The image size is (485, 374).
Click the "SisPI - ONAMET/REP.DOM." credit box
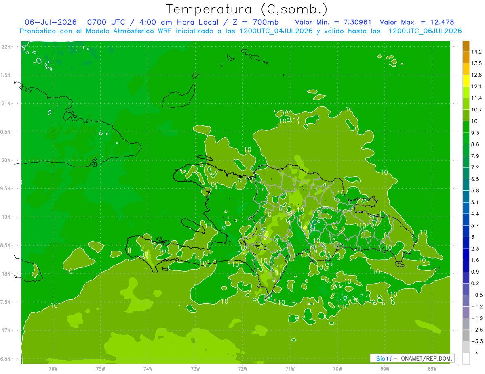(x=413, y=358)
